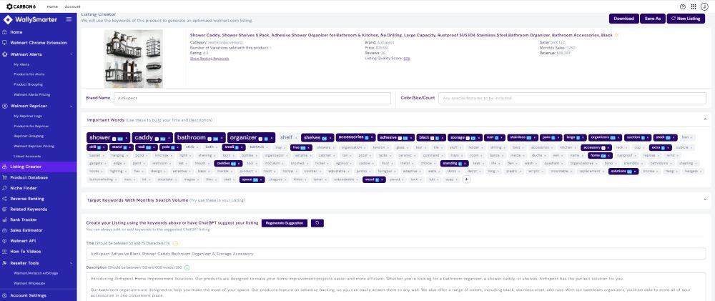The width and height of the screenshot is (715, 301).
Task: Select the unselected 'shelf' keyword chip
Action: point(288,137)
